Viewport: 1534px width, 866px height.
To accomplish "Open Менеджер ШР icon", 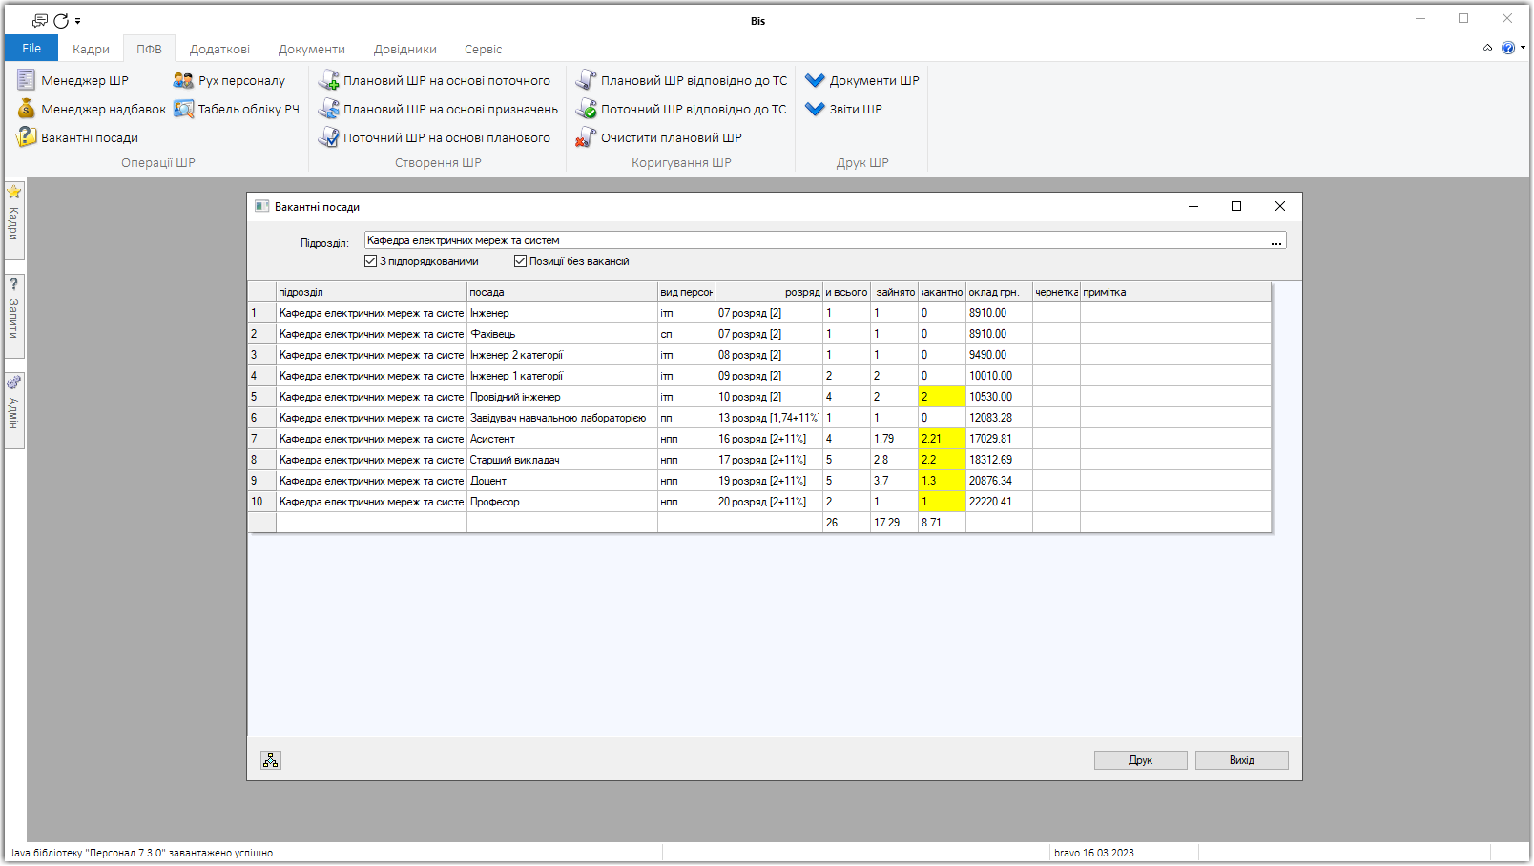I will [27, 80].
